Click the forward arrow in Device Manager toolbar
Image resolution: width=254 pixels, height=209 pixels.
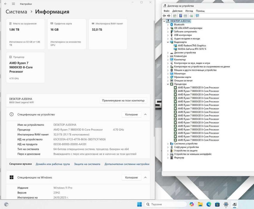click(169, 16)
